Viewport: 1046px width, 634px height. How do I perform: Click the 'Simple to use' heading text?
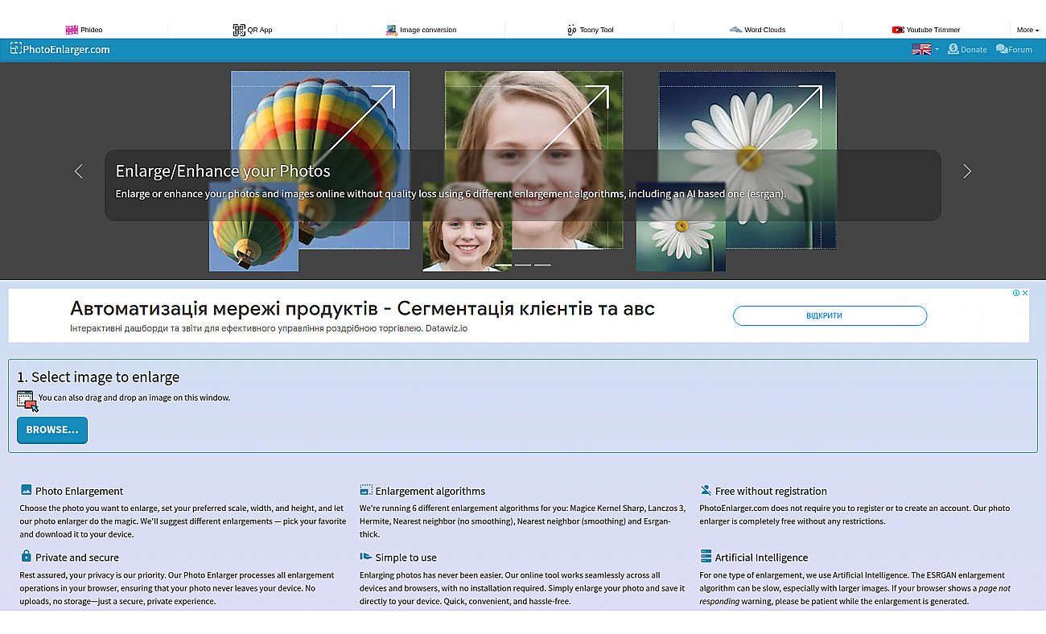tap(406, 558)
